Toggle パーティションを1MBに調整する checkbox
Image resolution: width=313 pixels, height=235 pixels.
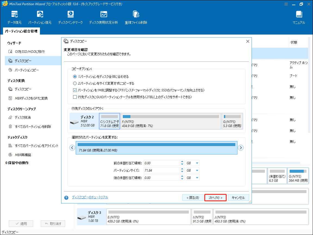pyautogui.click(x=75, y=90)
